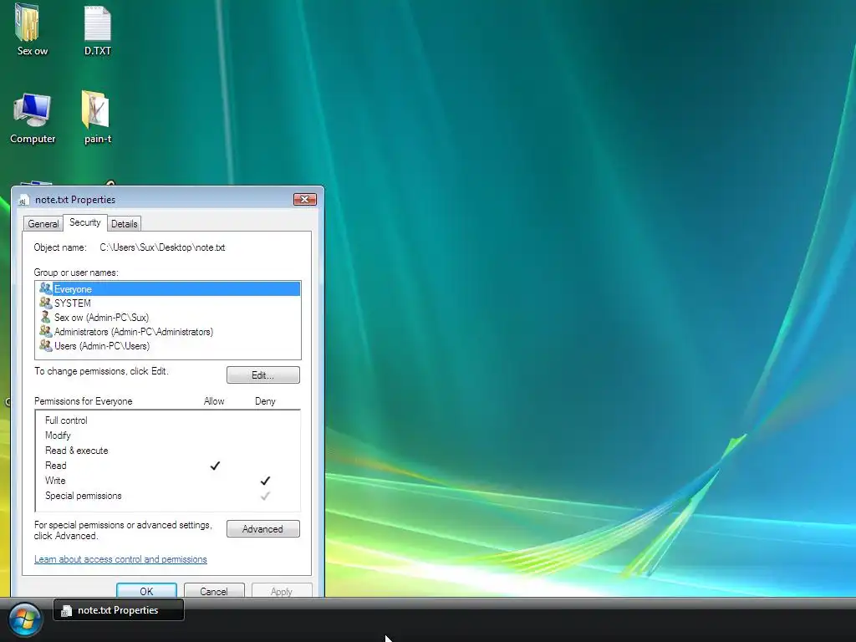
Task: Click the Windows Start orb
Action: tap(24, 620)
